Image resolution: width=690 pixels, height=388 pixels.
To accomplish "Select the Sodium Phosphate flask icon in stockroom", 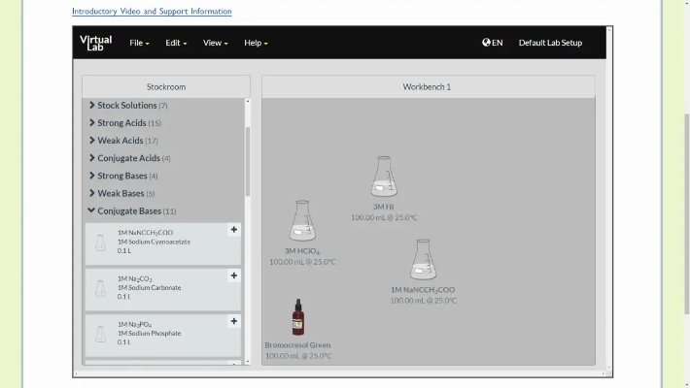I will tap(100, 334).
